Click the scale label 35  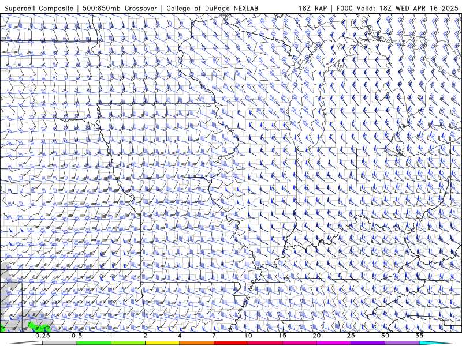pos(419,336)
